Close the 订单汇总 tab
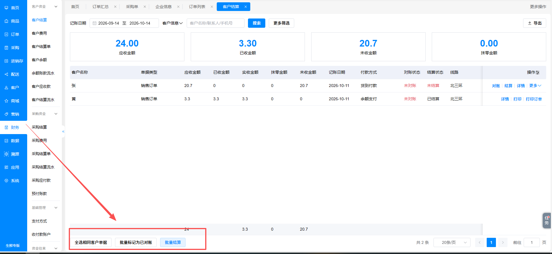The width and height of the screenshot is (552, 254). click(115, 7)
